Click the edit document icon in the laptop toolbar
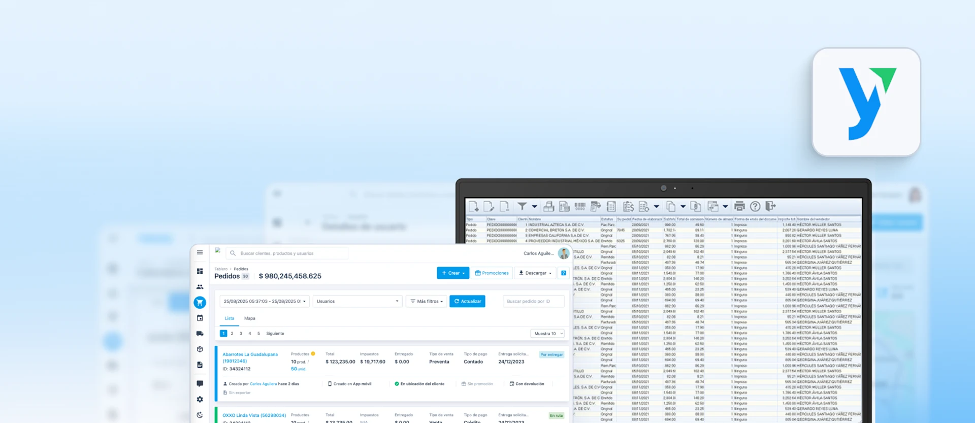 pyautogui.click(x=489, y=206)
